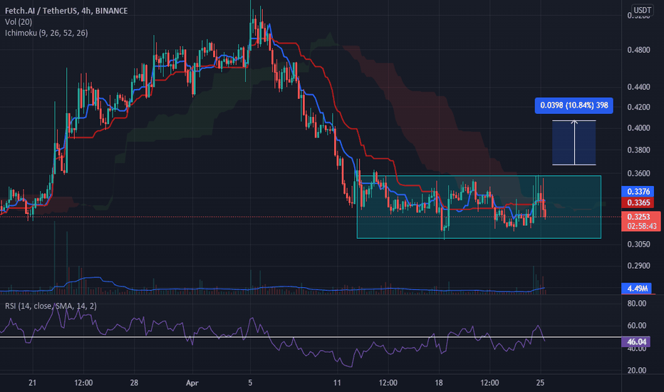
Task: Select the Ichimoku (9, 26, 52, 26) legend
Action: (46, 33)
